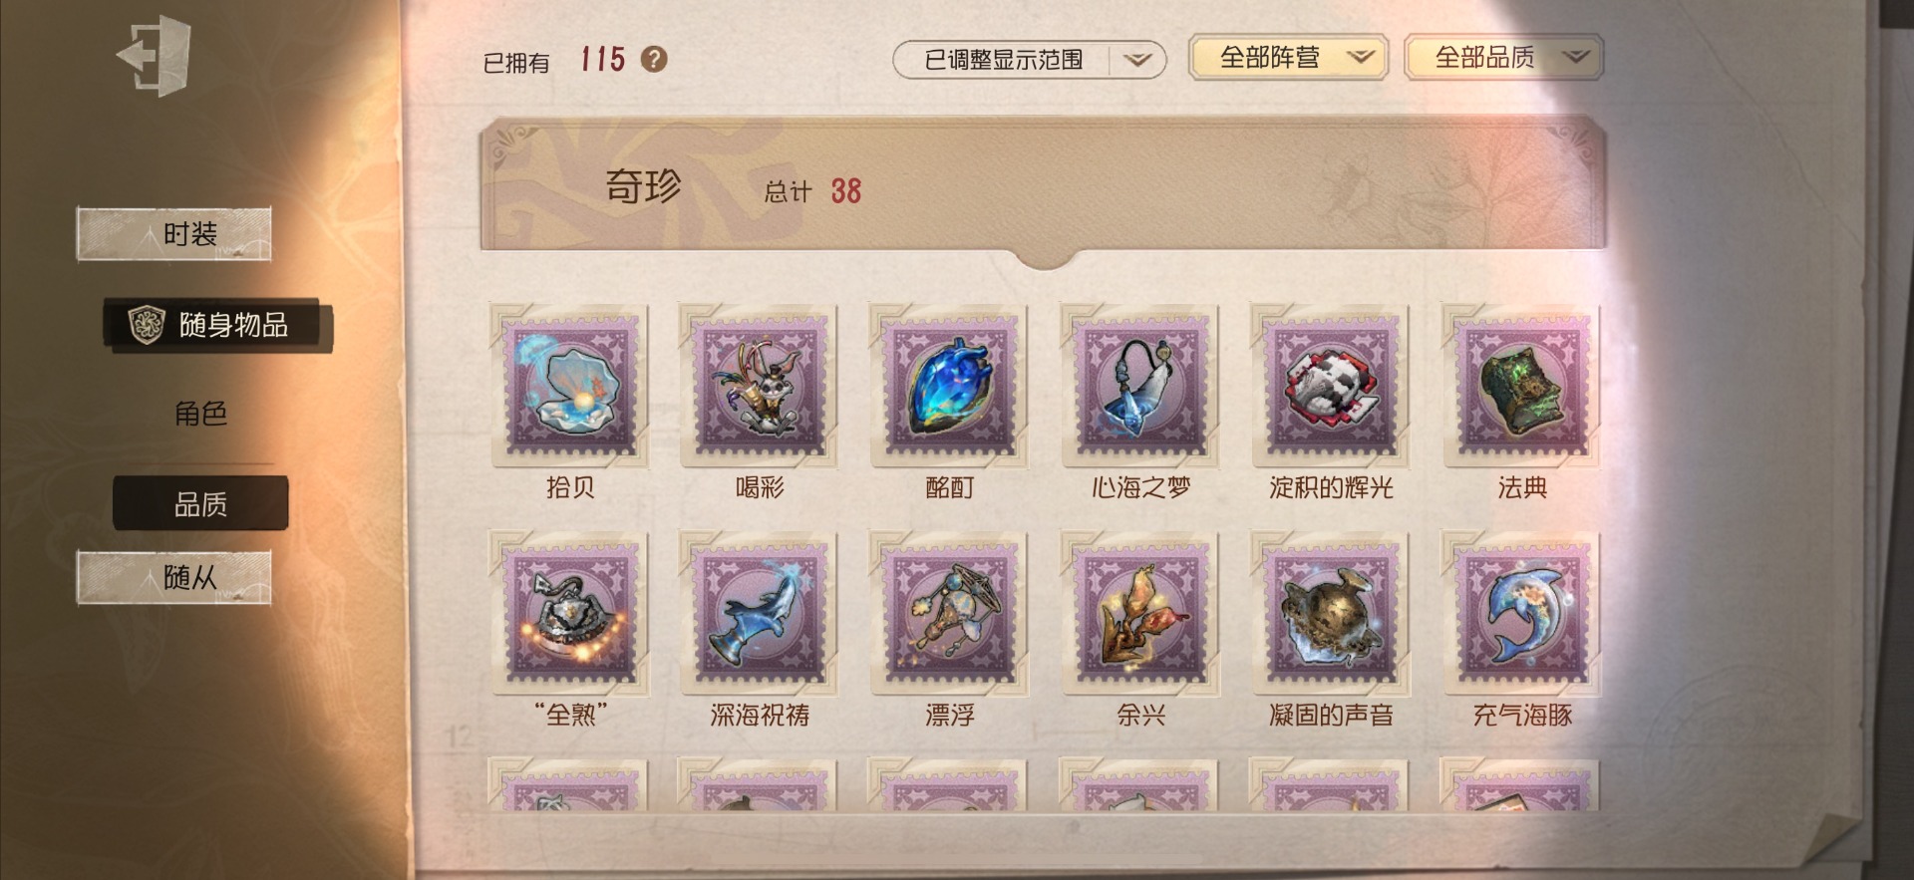Expand the 全部品质 quality filter
Image resolution: width=1914 pixels, height=880 pixels.
[x=1503, y=57]
